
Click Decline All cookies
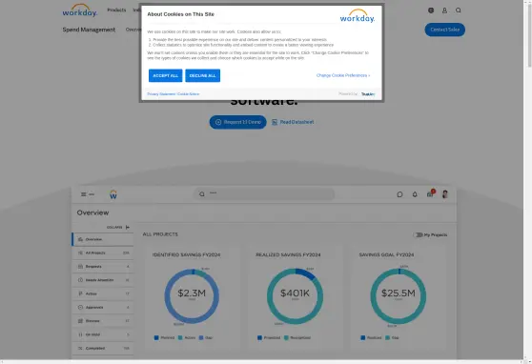[202, 75]
